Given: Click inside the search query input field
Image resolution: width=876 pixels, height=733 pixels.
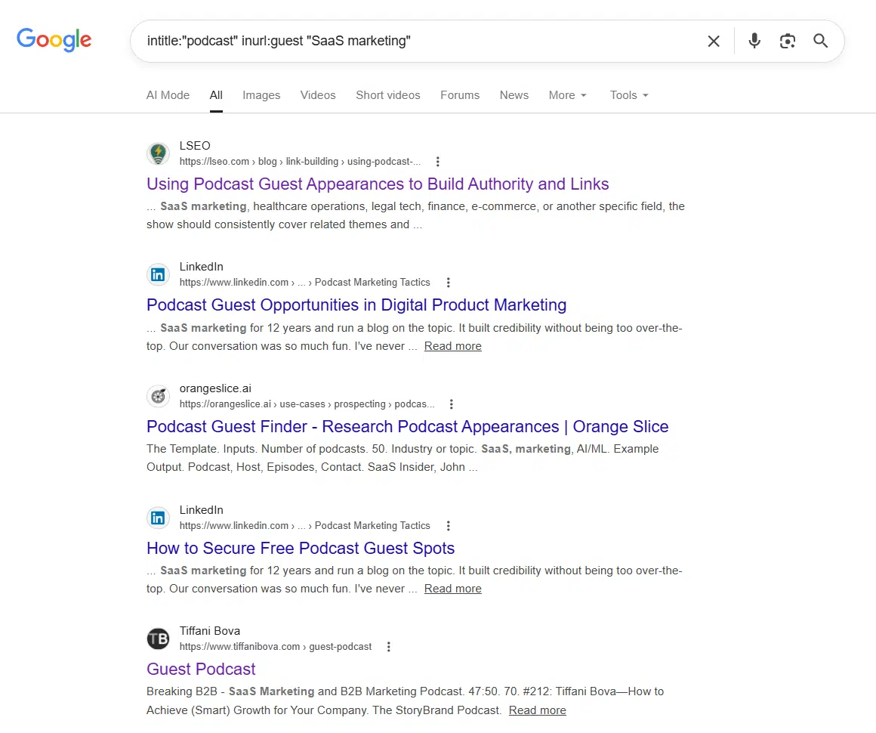Looking at the screenshot, I should pos(419,41).
